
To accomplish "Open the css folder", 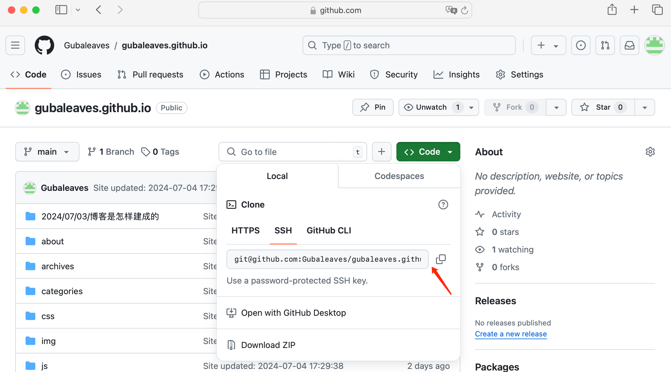I will point(48,316).
